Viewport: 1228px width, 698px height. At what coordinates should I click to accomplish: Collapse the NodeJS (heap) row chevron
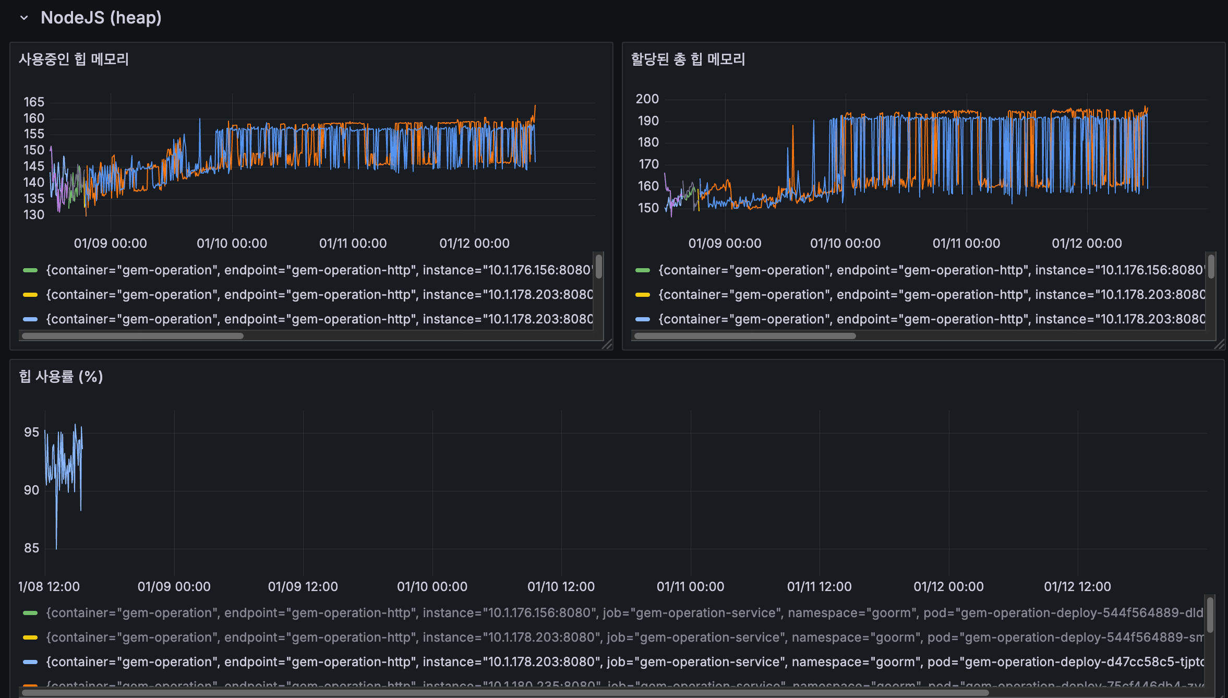[24, 18]
